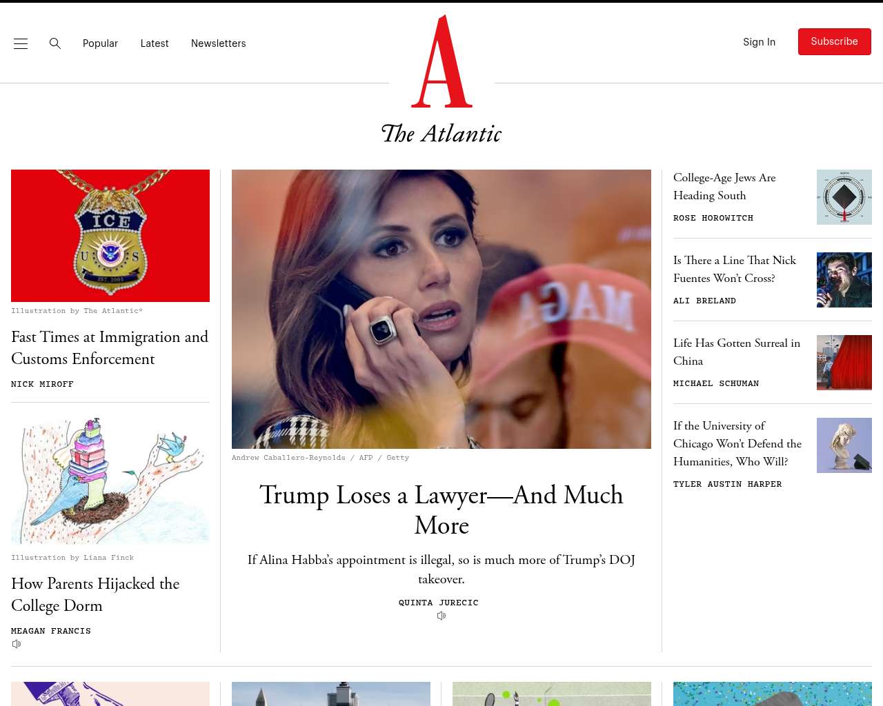Open author page for Quinta Jurecic
Screen dimensions: 883x706
click(x=439, y=603)
